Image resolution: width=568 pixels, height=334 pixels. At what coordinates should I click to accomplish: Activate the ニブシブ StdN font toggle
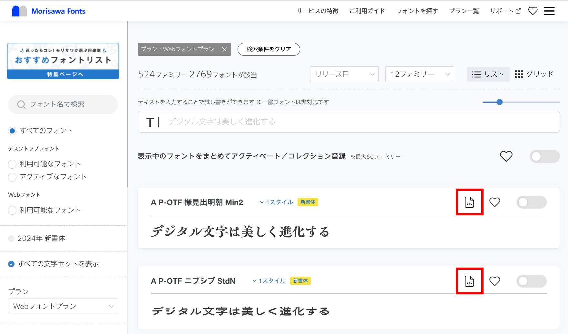point(531,281)
